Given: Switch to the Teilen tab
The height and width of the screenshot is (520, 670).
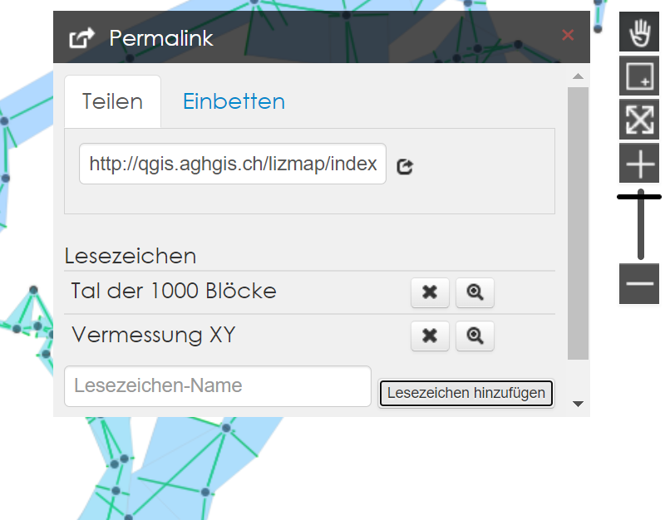Looking at the screenshot, I should tap(112, 101).
